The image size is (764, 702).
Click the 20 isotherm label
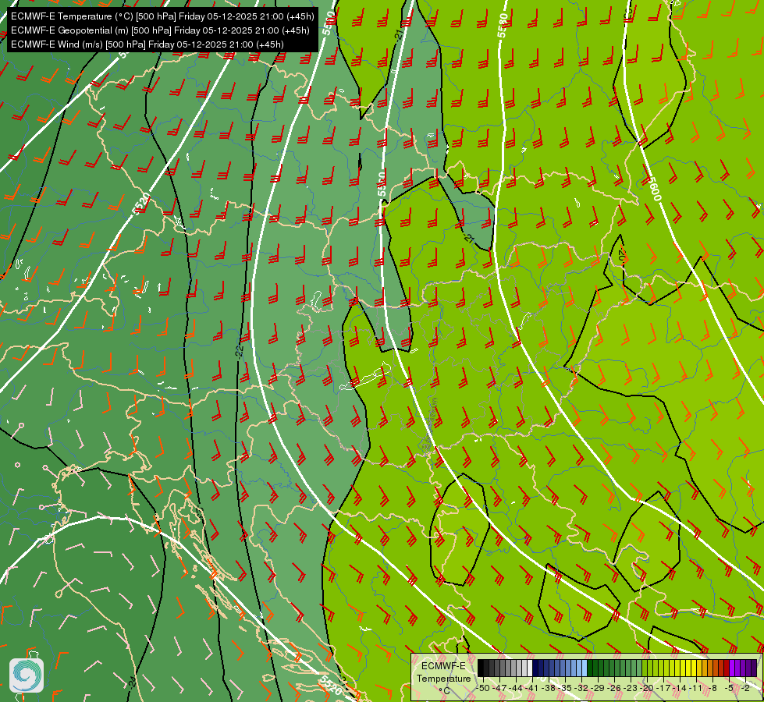pos(622,257)
